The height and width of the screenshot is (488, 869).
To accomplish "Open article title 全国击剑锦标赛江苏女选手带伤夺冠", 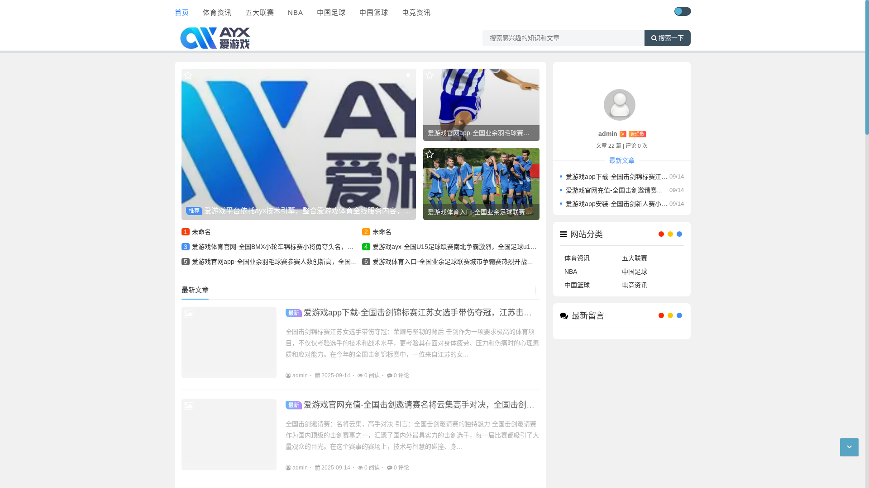I will 418,313.
